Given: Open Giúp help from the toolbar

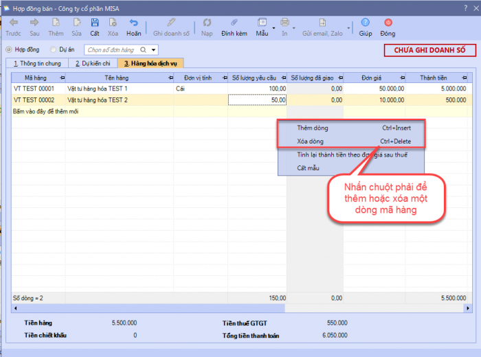Looking at the screenshot, I should pyautogui.click(x=365, y=23).
